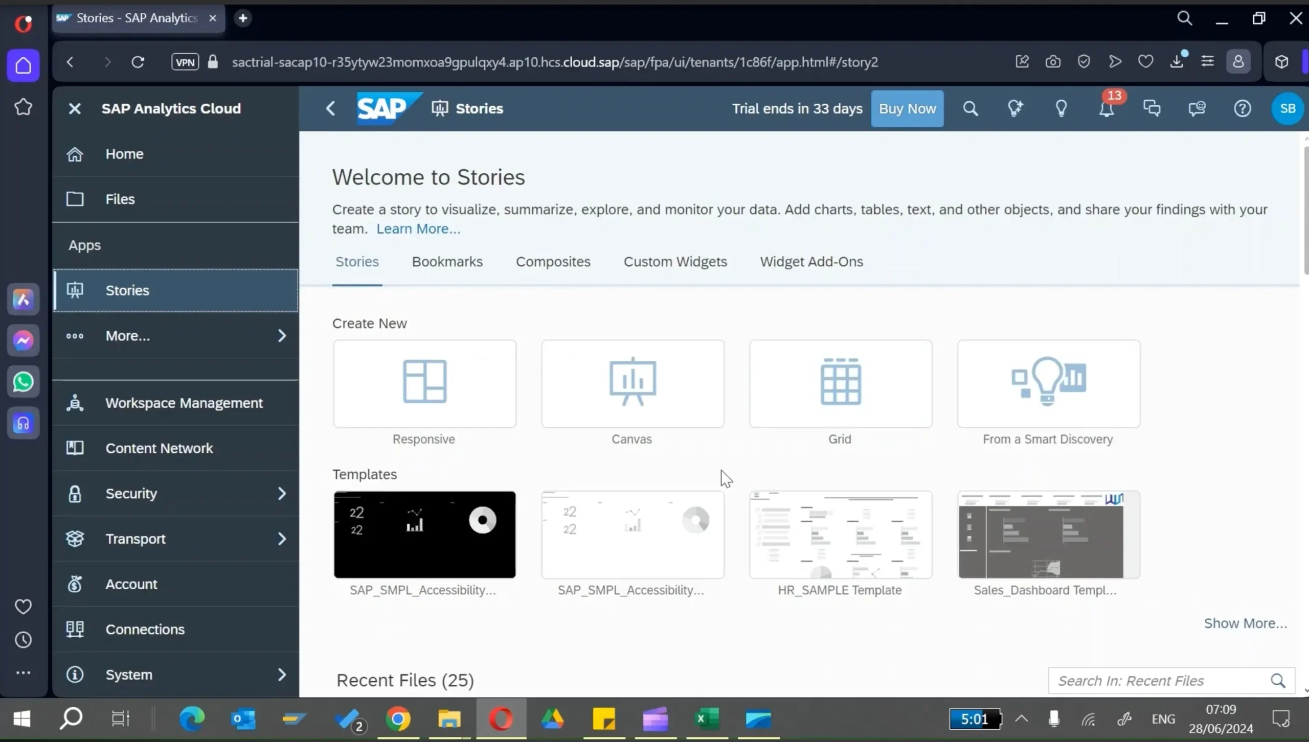
Task: Switch to the Composites tab
Action: point(553,262)
